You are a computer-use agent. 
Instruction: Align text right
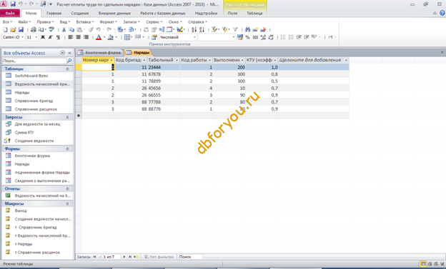86,37
